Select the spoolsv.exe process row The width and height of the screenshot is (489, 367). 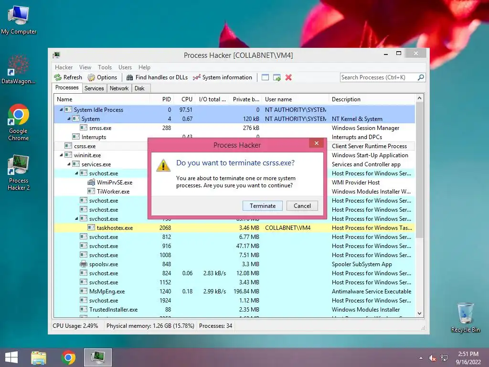click(234, 264)
